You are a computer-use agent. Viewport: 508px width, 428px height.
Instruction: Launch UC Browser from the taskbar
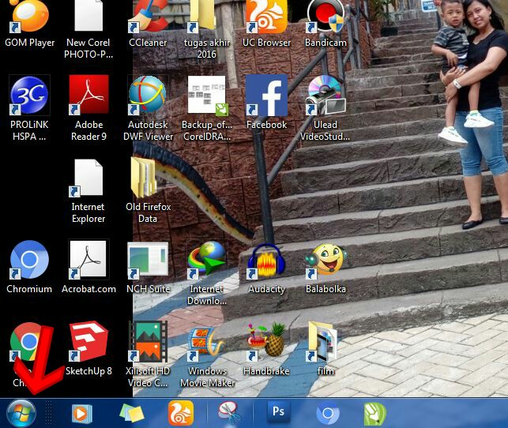[x=181, y=413]
